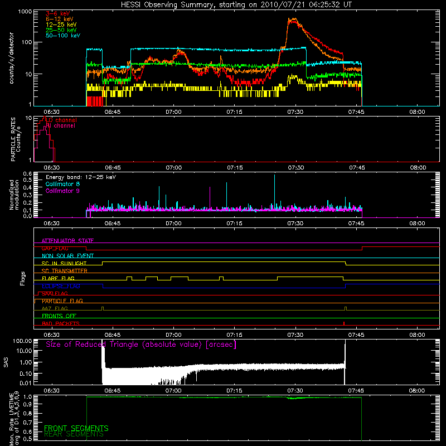The width and height of the screenshot is (446, 446).
Task: Click the FLARE_FLAG label
Action: pyautogui.click(x=58, y=278)
